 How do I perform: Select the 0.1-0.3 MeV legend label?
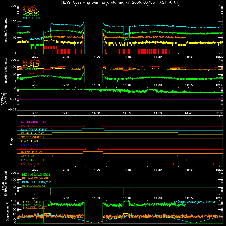[x=32, y=61]
